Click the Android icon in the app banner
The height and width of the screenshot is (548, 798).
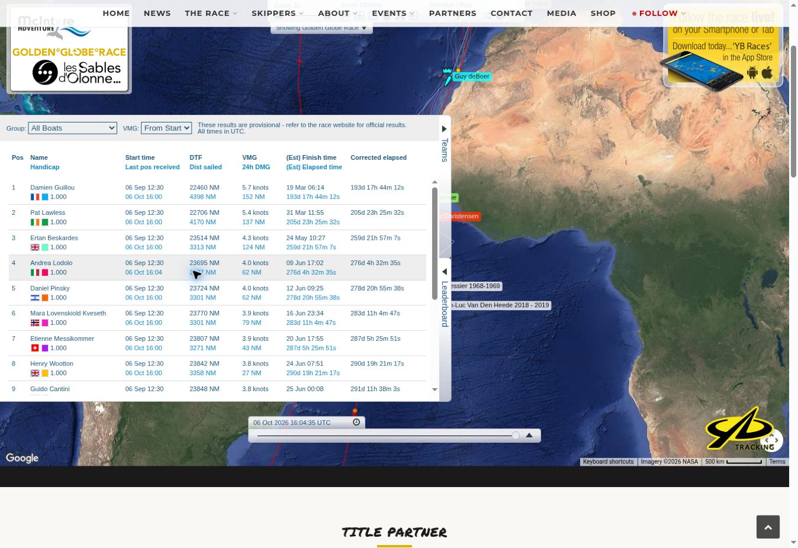[752, 73]
